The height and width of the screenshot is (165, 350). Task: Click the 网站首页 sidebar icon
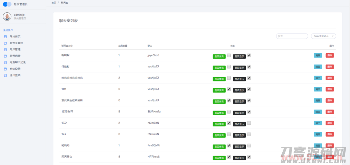point(5,37)
